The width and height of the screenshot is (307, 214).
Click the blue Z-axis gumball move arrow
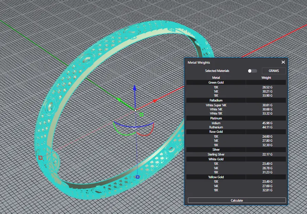[135, 88]
